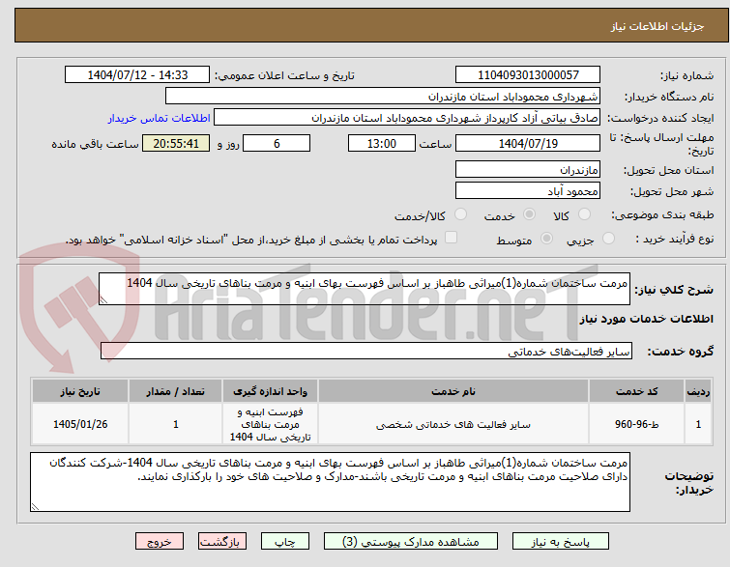Click the resize handle of description text area
The width and height of the screenshot is (730, 567).
pyautogui.click(x=103, y=300)
